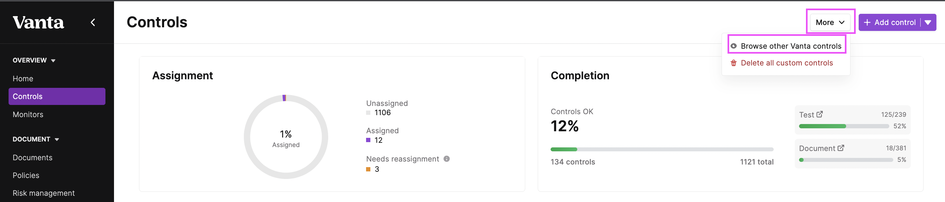
Task: Click the trash icon for deleting custom controls
Action: 733,63
